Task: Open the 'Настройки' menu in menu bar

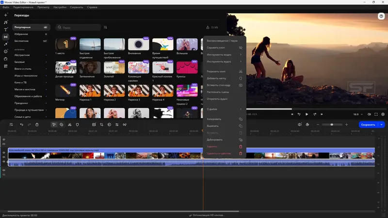Action: tap(60, 8)
